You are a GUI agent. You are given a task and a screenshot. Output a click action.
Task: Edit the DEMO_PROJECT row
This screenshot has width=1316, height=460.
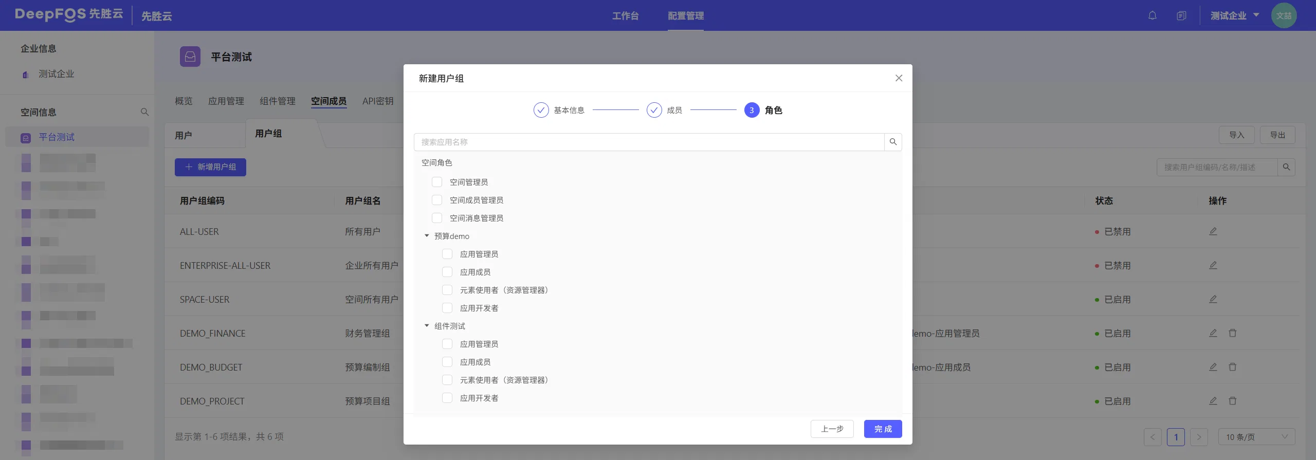[x=1213, y=401]
